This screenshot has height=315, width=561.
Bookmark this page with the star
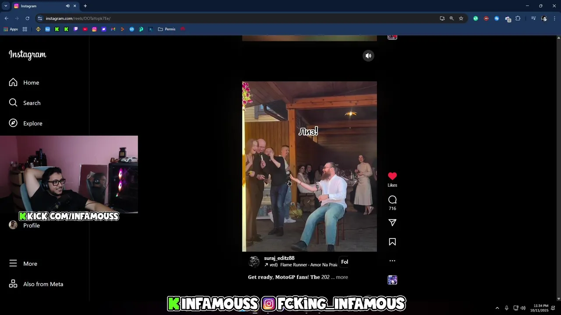[461, 18]
